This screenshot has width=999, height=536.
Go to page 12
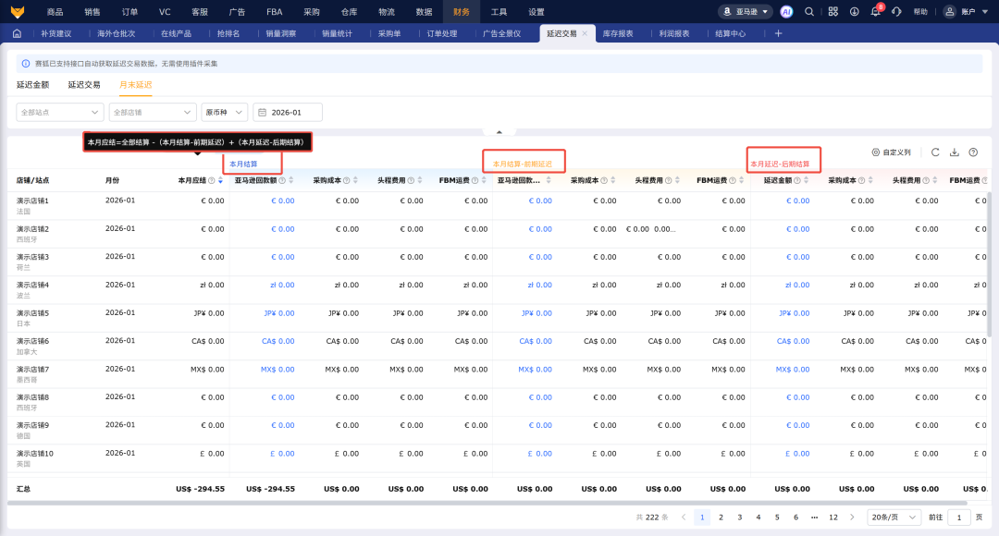tap(832, 517)
